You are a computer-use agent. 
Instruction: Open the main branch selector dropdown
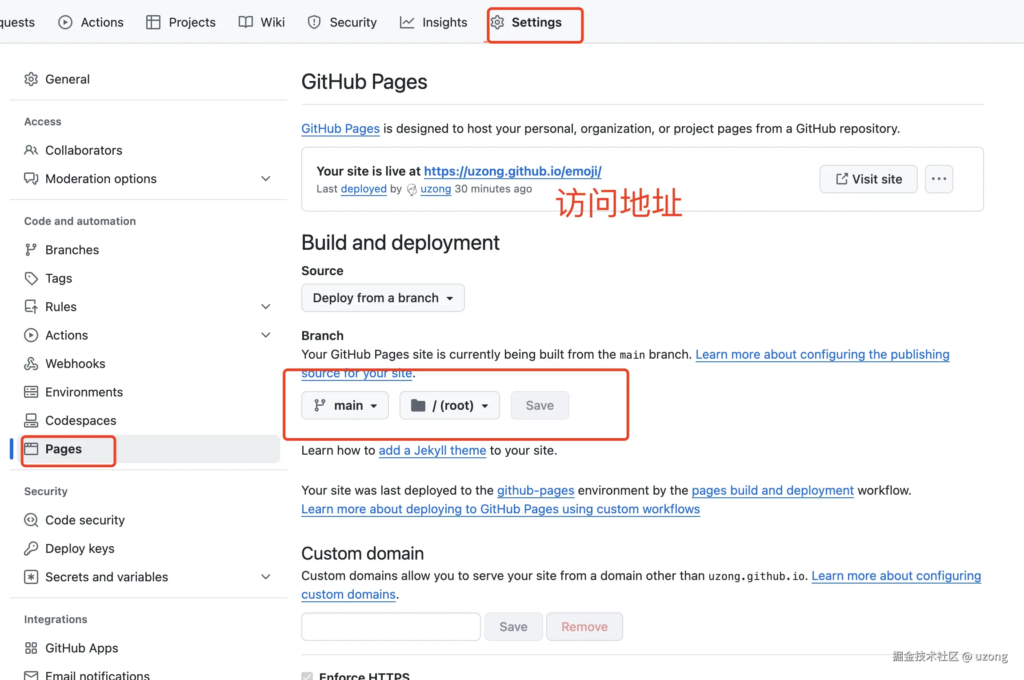pos(345,405)
